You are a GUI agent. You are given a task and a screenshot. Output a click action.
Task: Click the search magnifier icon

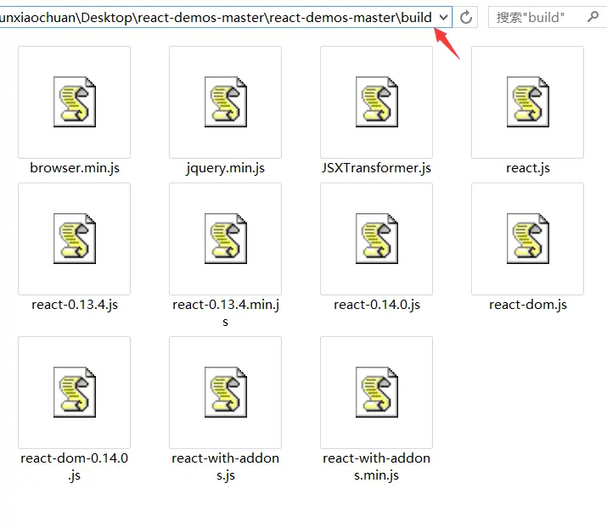(x=593, y=17)
